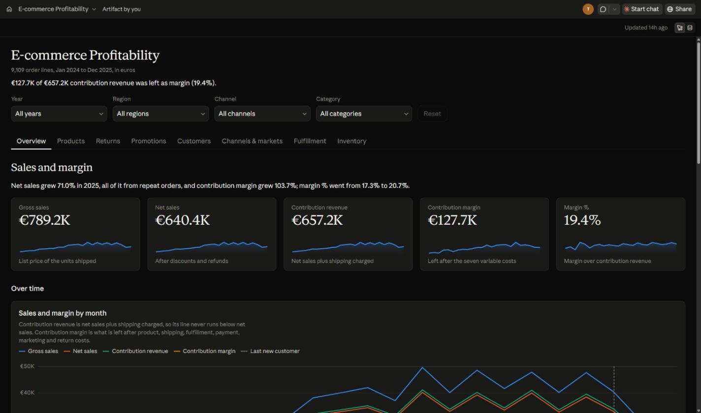
Task: Click the Contribution margin KPI card
Action: click(x=484, y=234)
